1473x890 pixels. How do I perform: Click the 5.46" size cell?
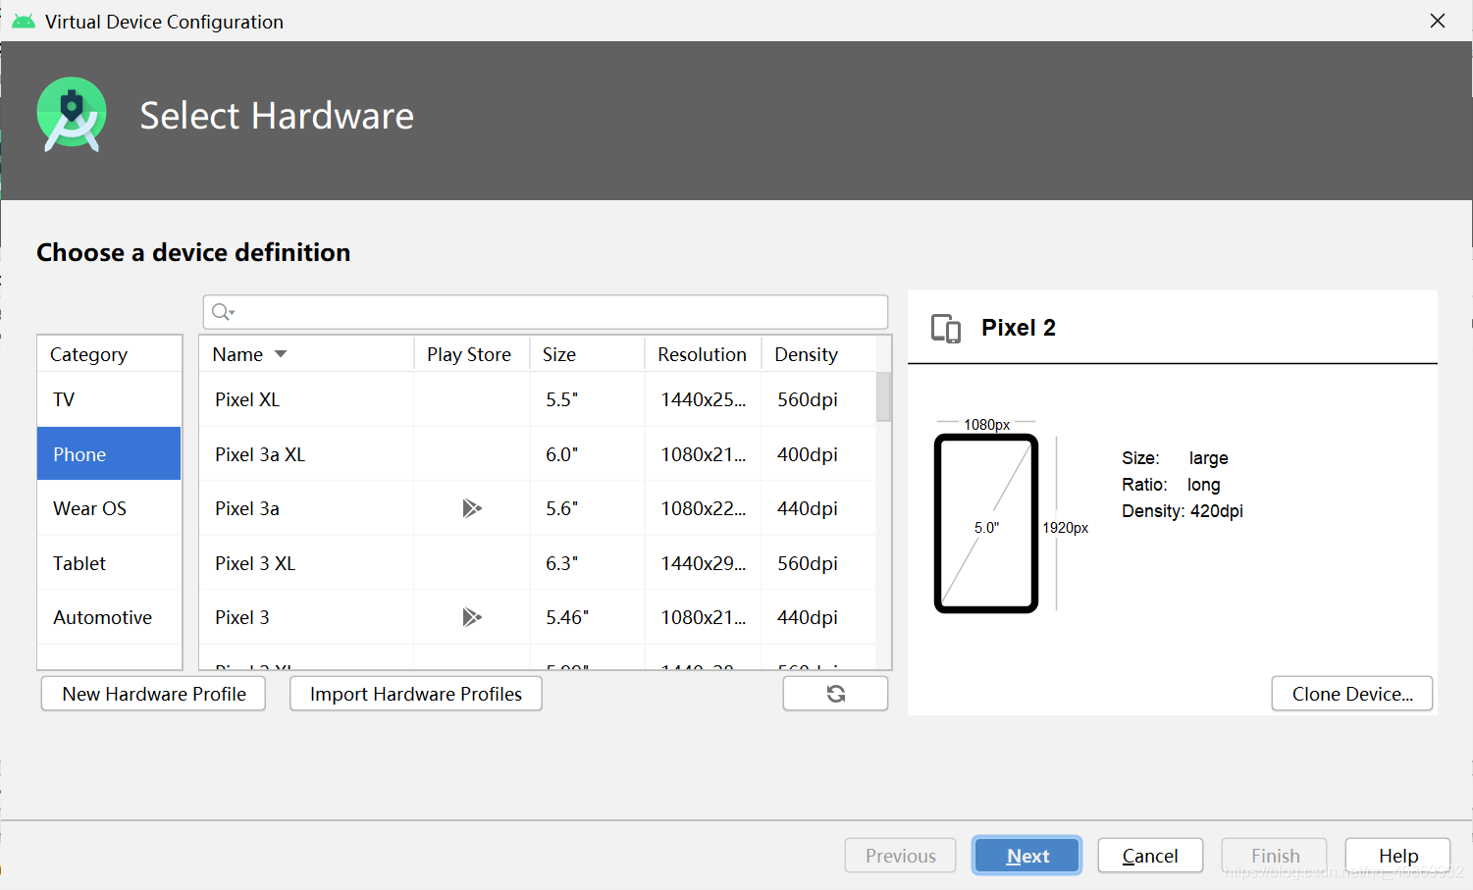587,617
